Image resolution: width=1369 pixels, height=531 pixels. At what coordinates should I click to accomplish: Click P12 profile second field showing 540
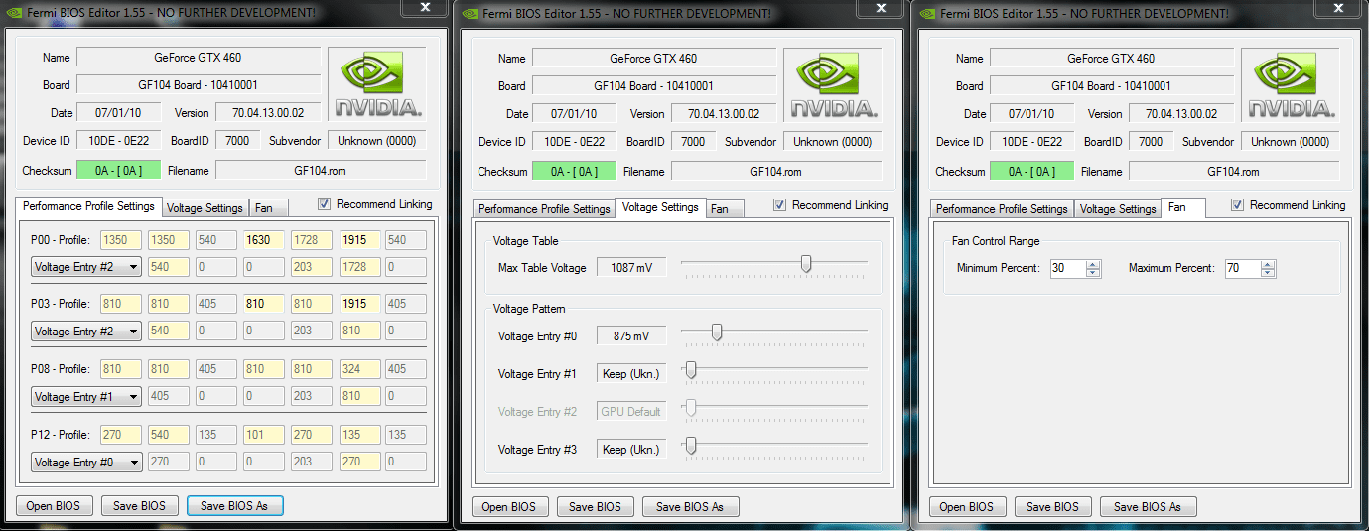[168, 435]
